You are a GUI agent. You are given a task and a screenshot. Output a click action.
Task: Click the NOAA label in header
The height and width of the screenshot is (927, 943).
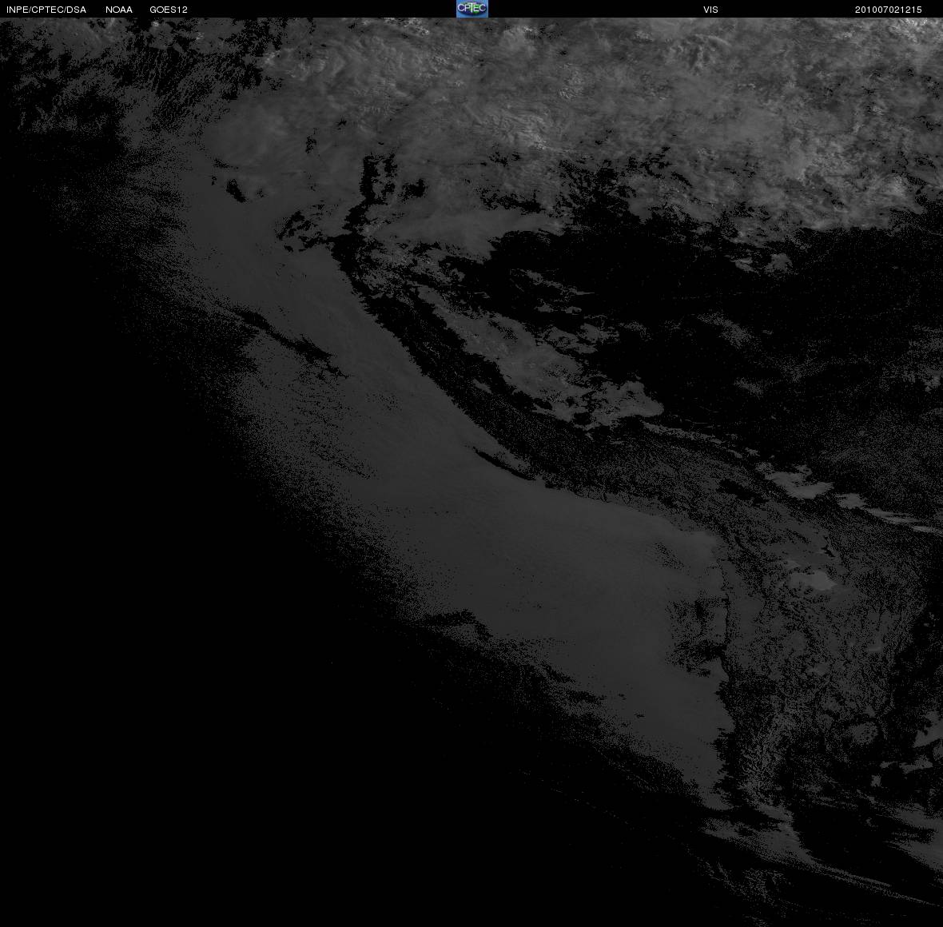click(119, 10)
